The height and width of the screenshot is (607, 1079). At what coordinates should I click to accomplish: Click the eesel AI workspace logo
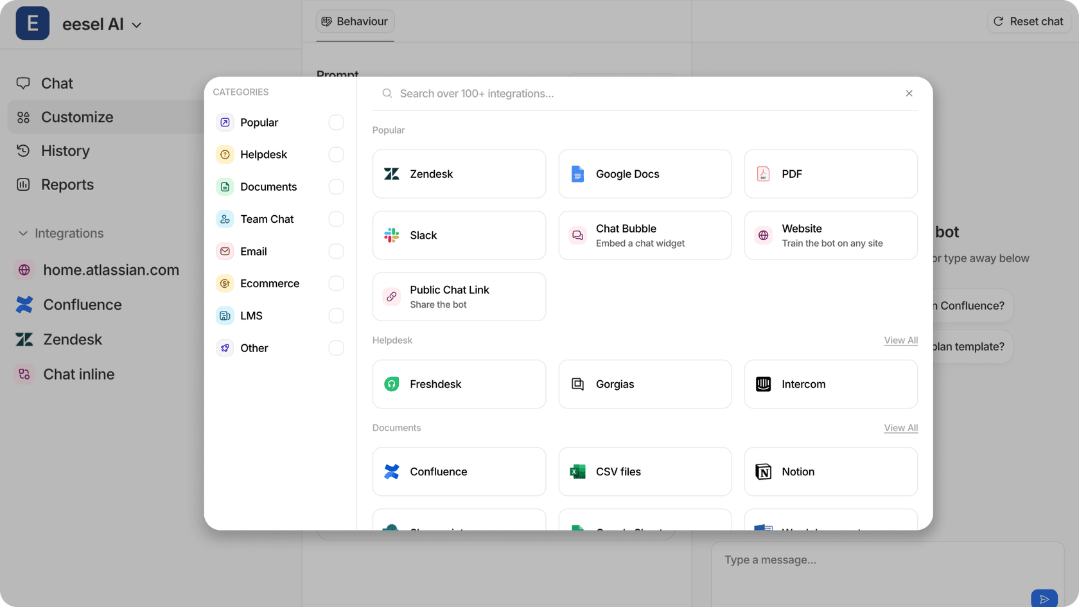(33, 23)
